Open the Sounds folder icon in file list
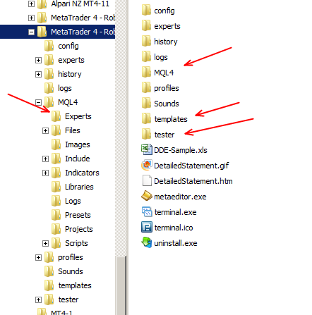This screenshot has height=315, width=312. [x=146, y=103]
